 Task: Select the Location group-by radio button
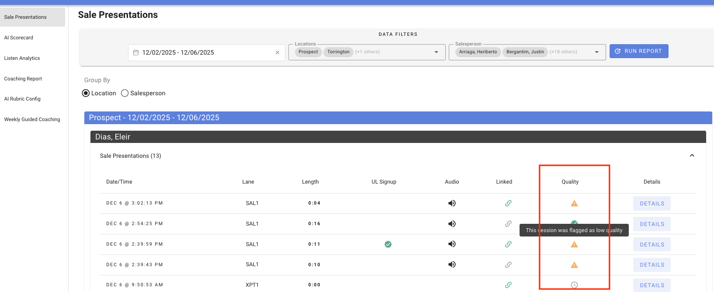[x=86, y=93]
